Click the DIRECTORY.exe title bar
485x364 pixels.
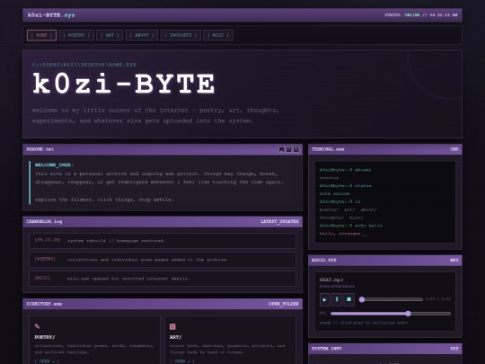click(x=163, y=304)
